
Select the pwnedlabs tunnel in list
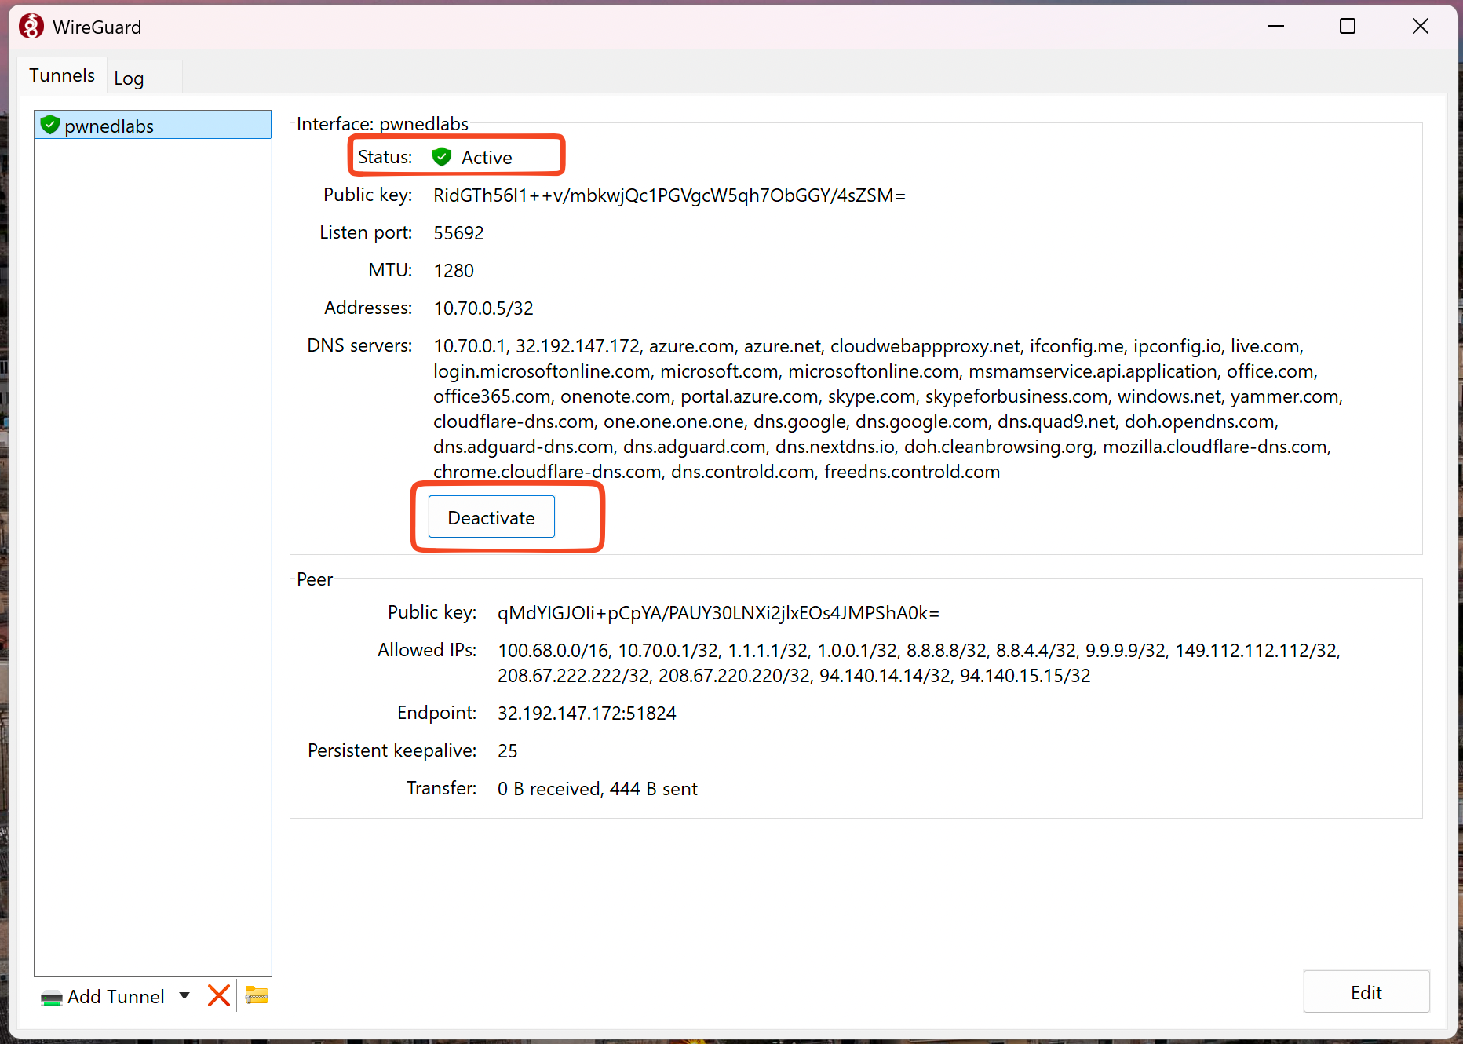(153, 126)
